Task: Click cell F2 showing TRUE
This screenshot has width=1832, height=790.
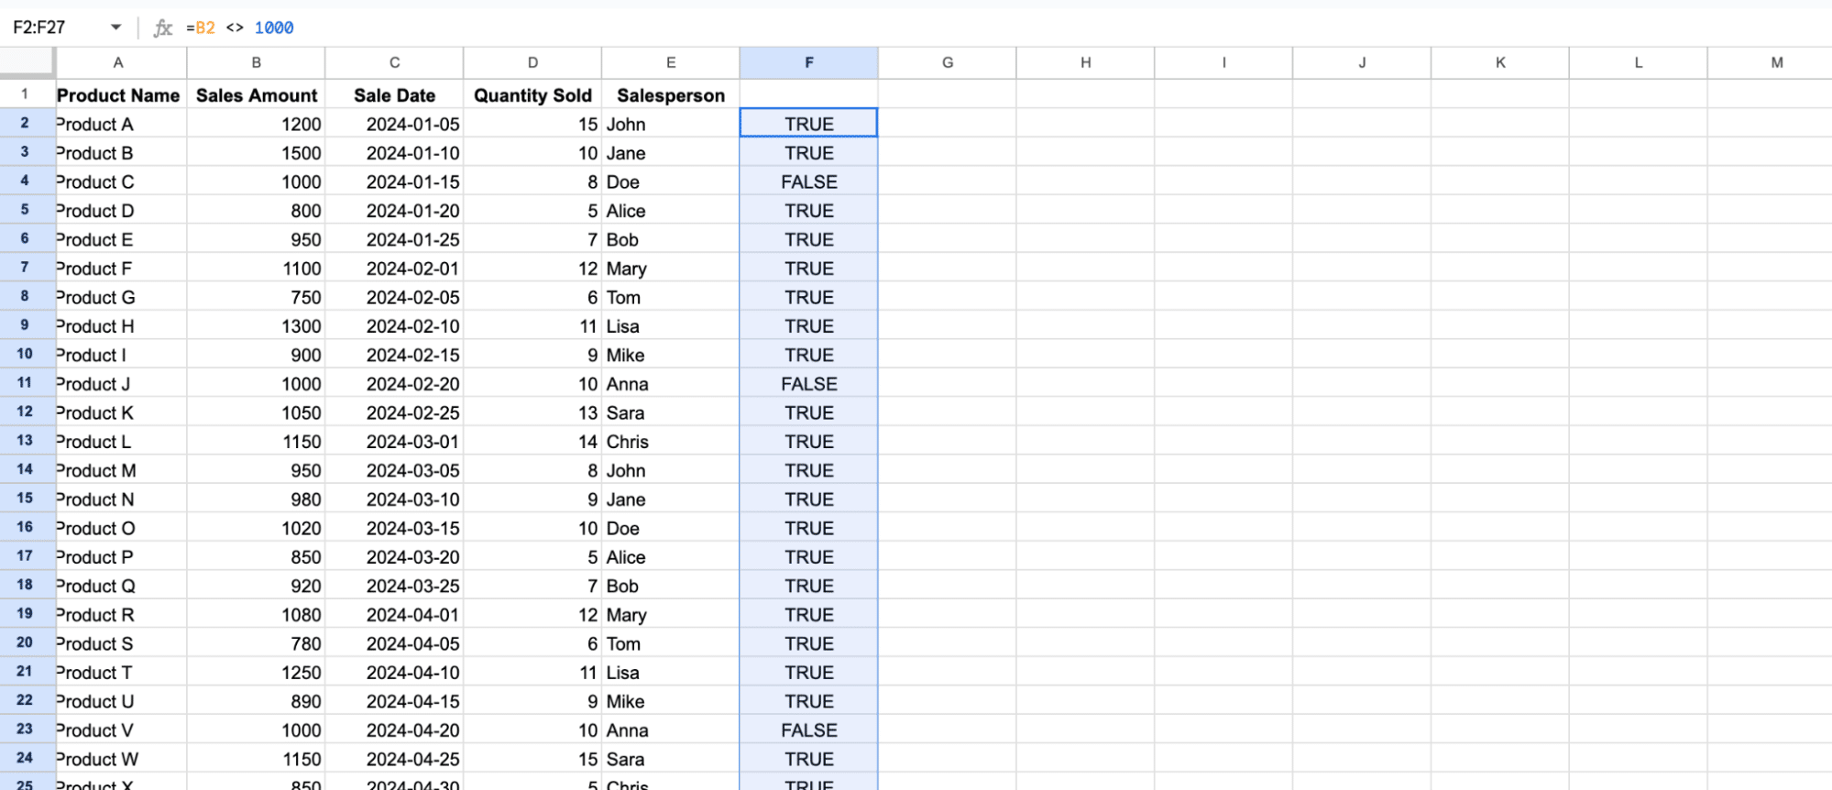Action: coord(809,124)
